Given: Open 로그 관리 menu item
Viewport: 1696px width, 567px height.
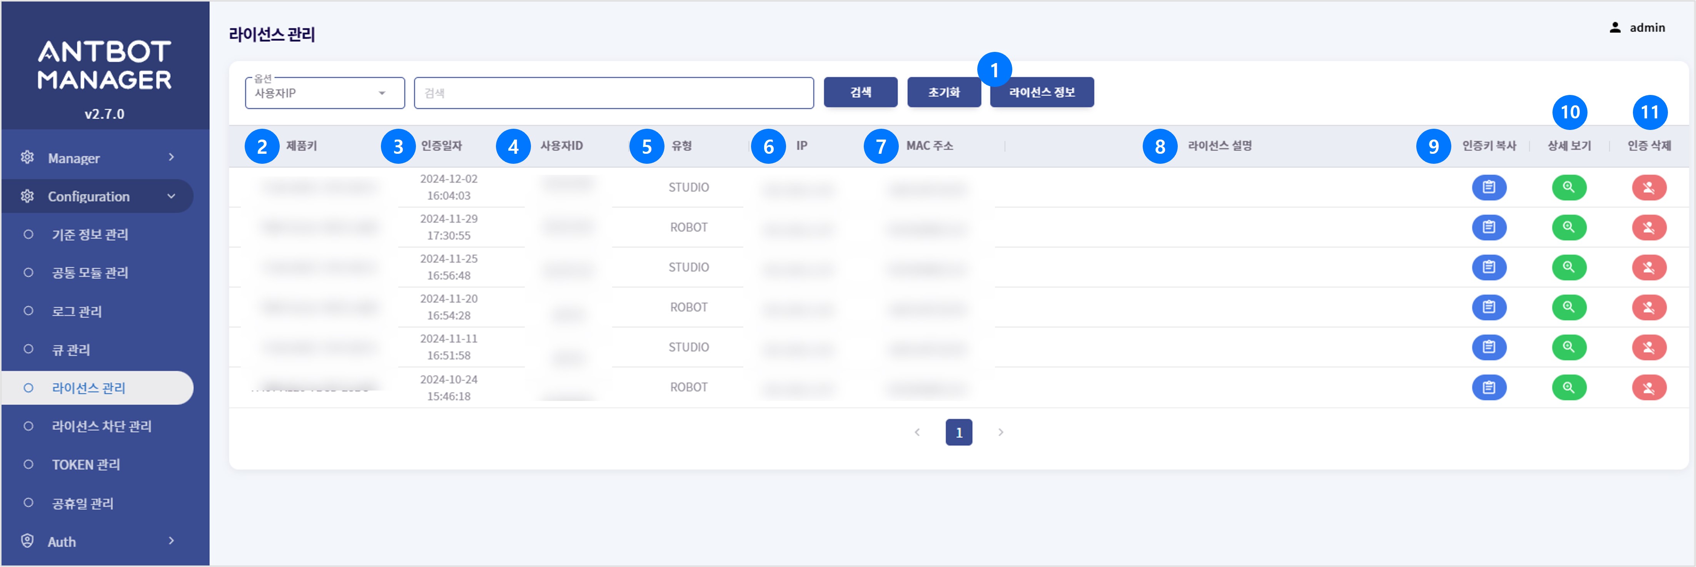Looking at the screenshot, I should tap(97, 311).
